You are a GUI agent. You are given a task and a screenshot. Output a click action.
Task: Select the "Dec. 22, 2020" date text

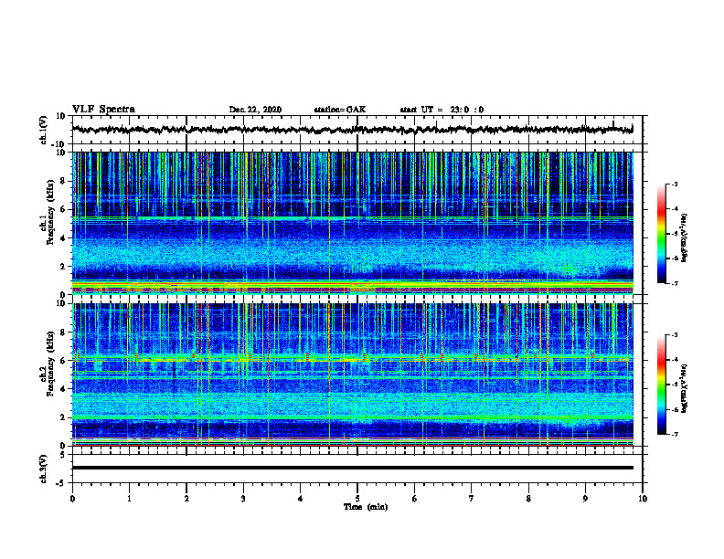point(255,110)
